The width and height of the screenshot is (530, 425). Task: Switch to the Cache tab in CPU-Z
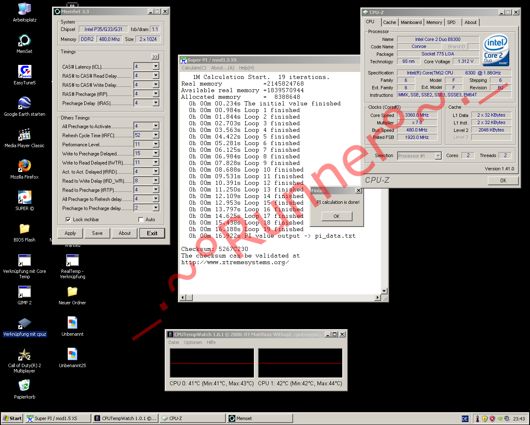(x=389, y=22)
